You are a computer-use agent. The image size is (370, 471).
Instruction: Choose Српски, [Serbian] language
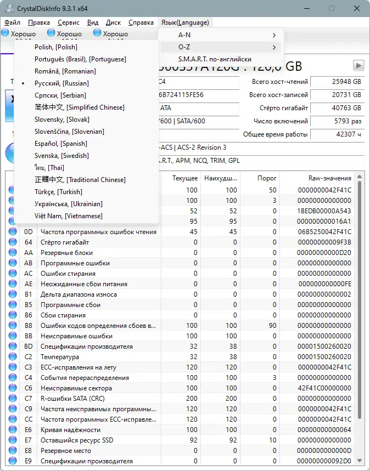pos(87,95)
